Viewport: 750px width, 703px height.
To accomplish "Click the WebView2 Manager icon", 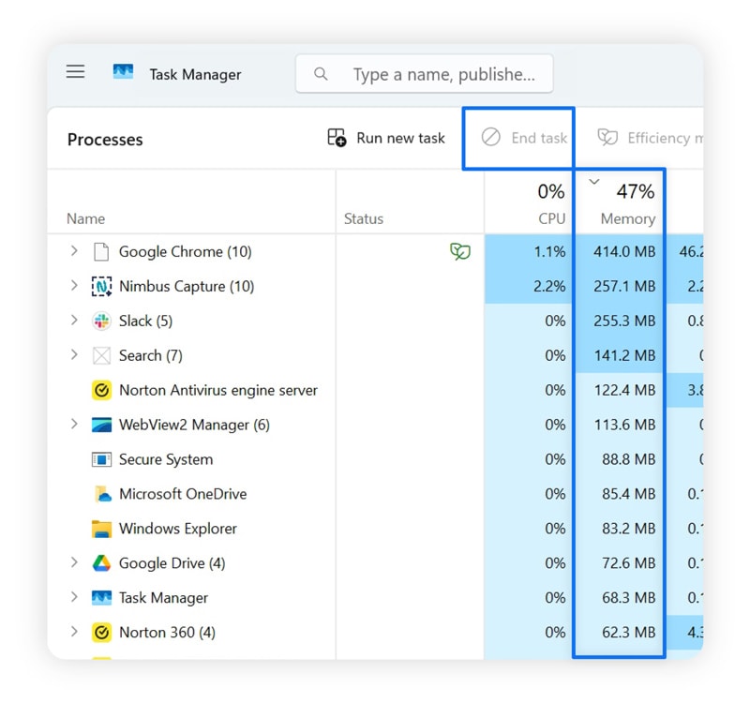I will [100, 425].
